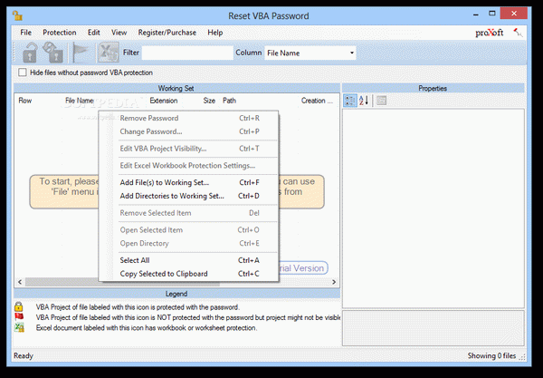
Task: Maximize the Reset VBA Password window
Action: (x=492, y=14)
